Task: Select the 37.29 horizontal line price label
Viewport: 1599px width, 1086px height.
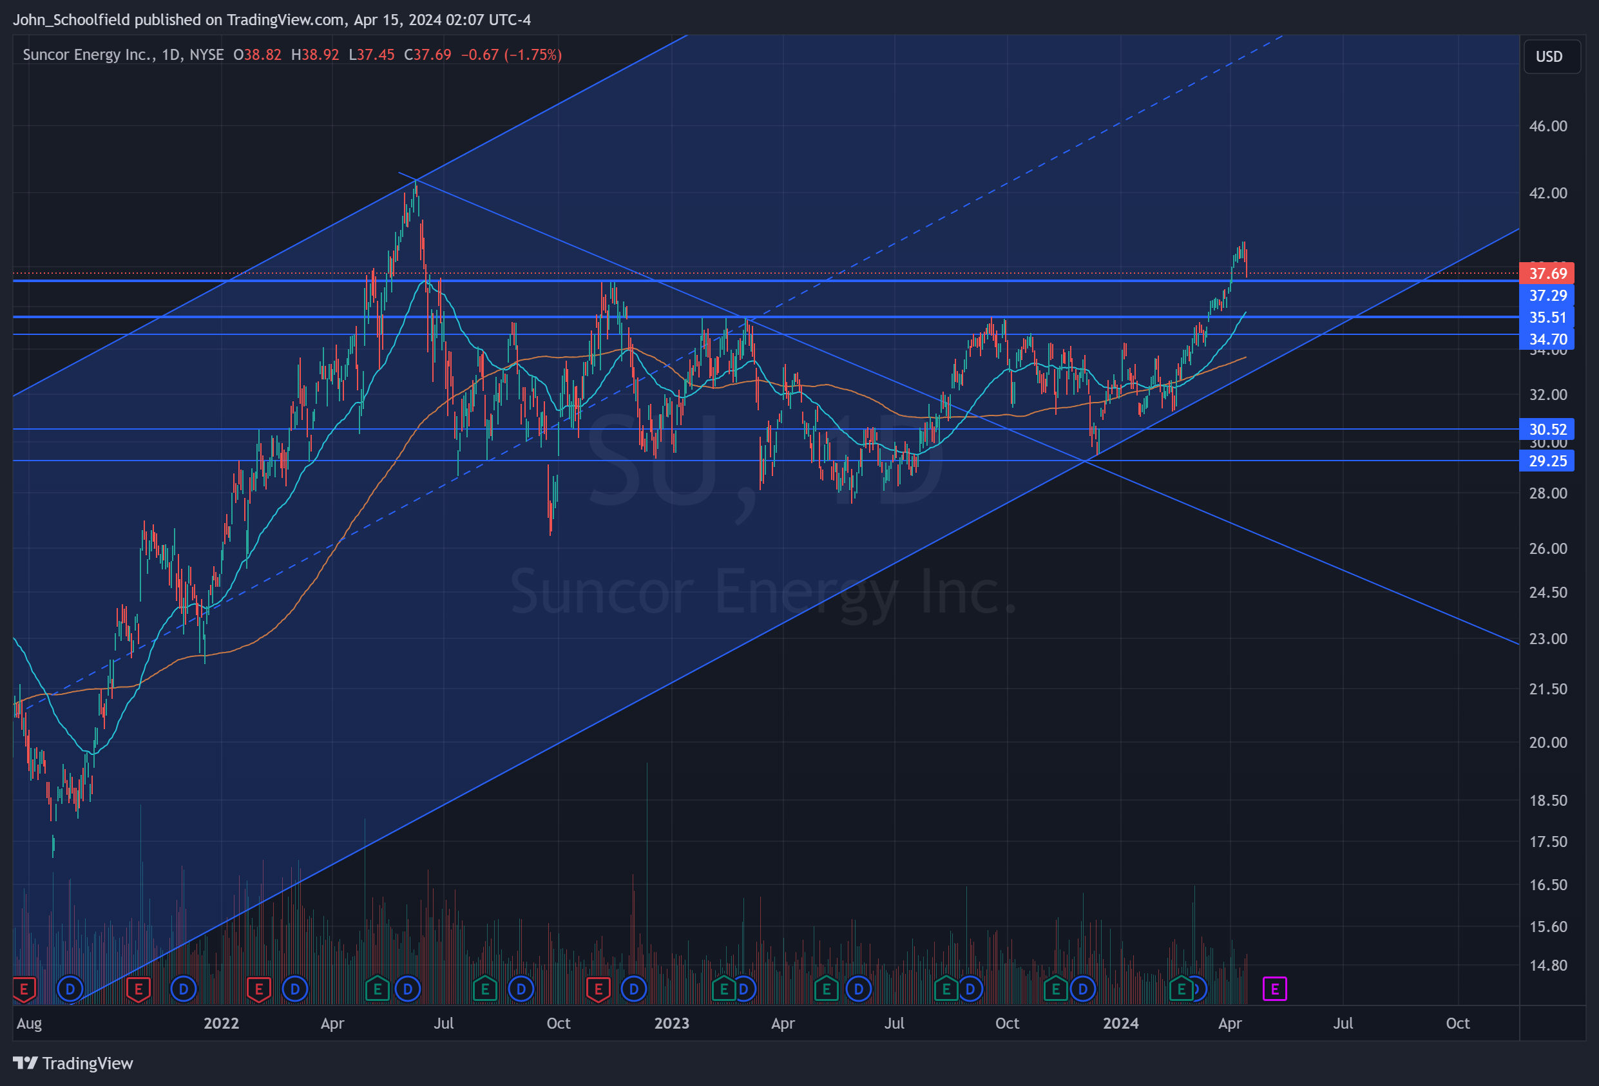Action: coord(1546,296)
